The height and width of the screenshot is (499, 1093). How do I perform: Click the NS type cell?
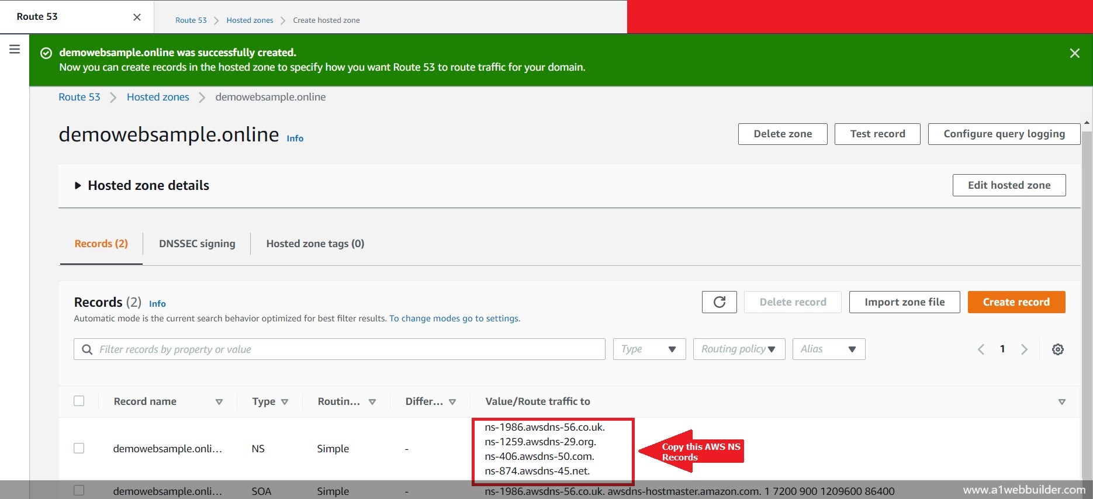[x=258, y=449]
